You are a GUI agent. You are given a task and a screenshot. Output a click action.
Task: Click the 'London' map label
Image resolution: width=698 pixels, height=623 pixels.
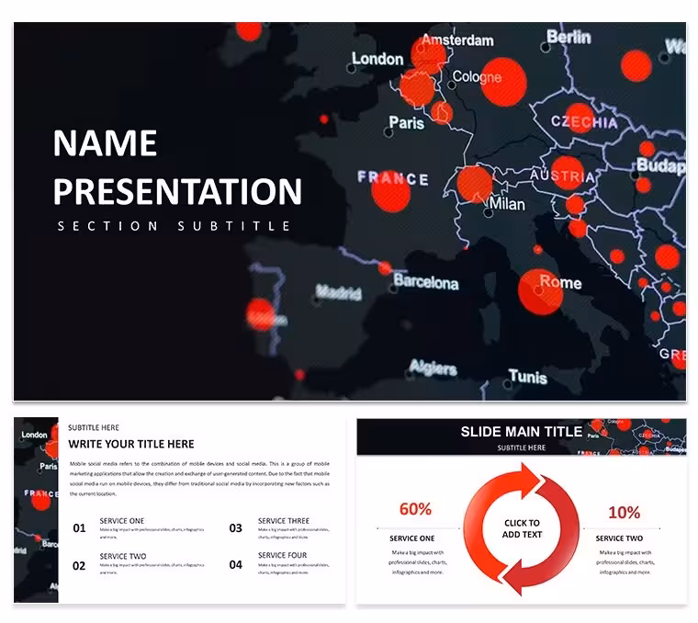point(377,59)
